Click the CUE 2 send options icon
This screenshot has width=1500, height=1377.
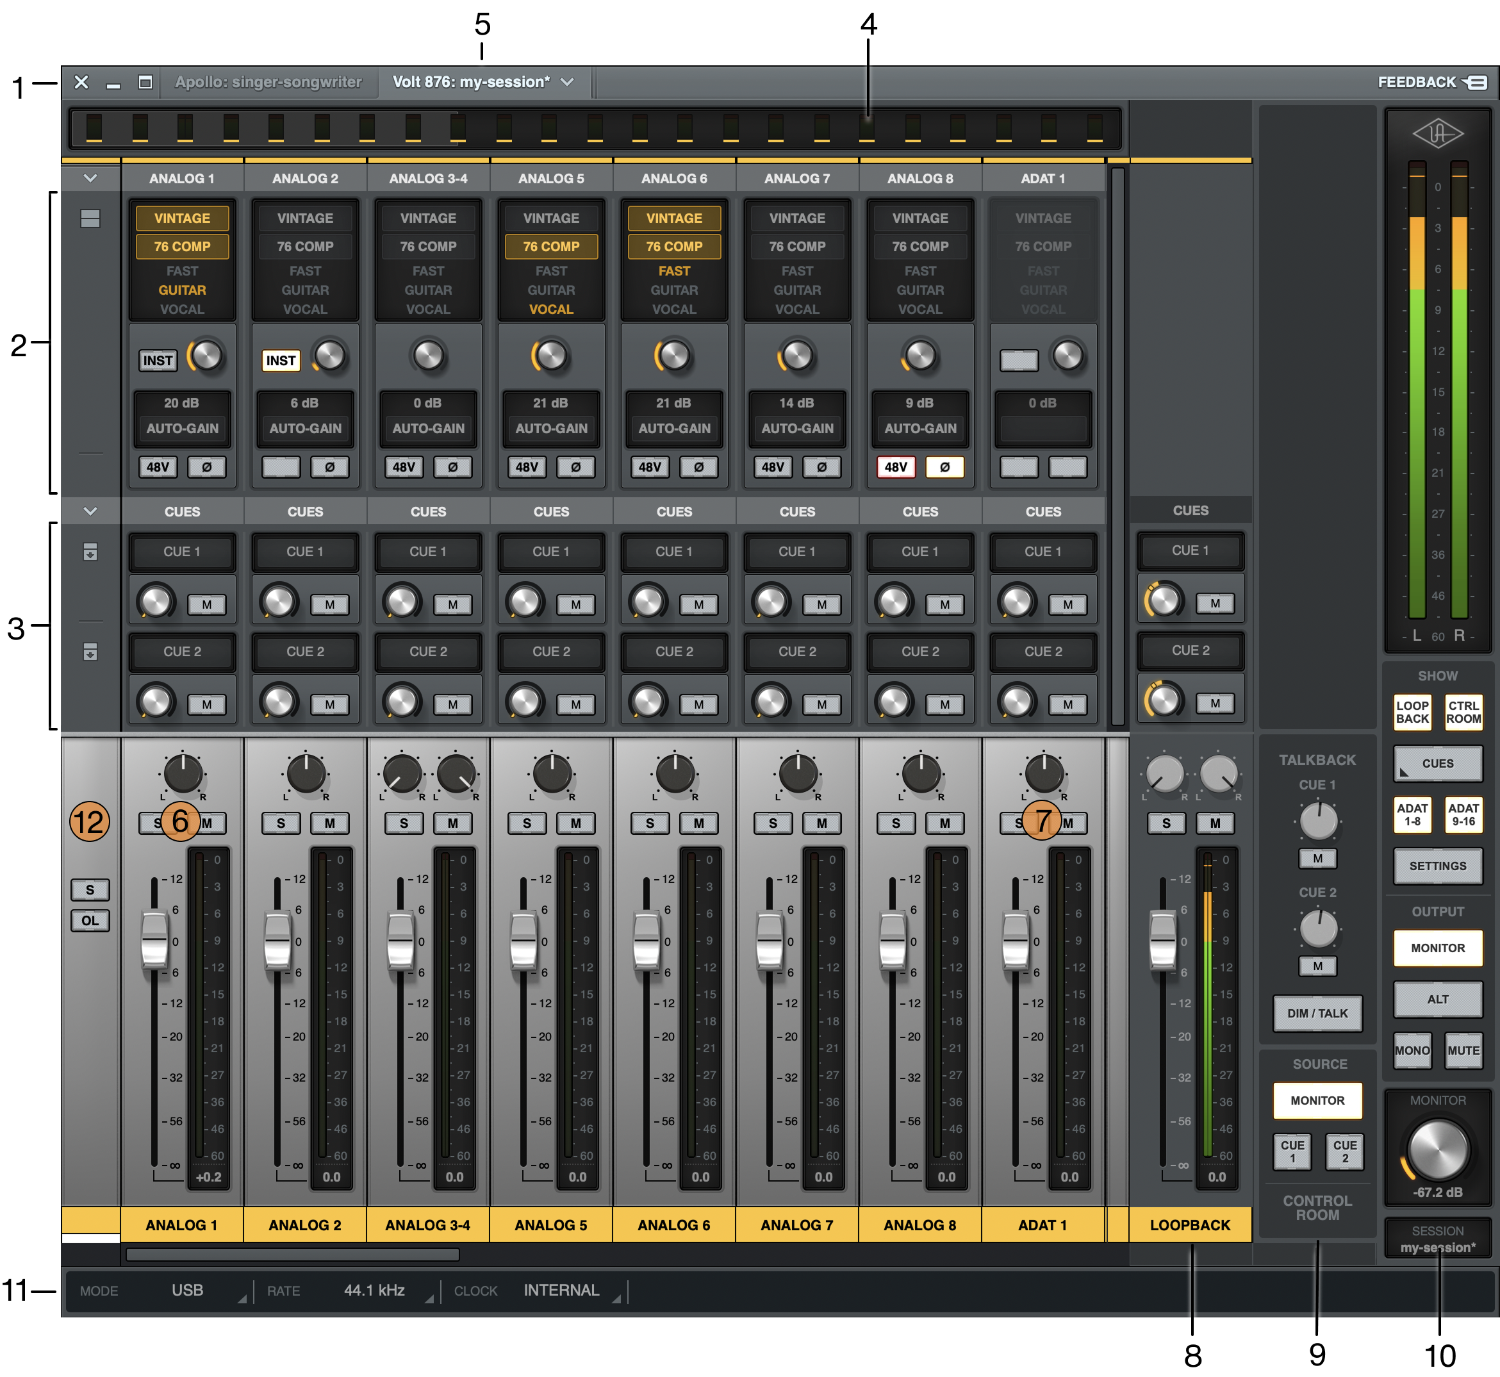(x=90, y=652)
